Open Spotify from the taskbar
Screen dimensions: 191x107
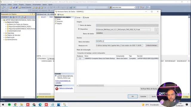[x=9, y=105]
